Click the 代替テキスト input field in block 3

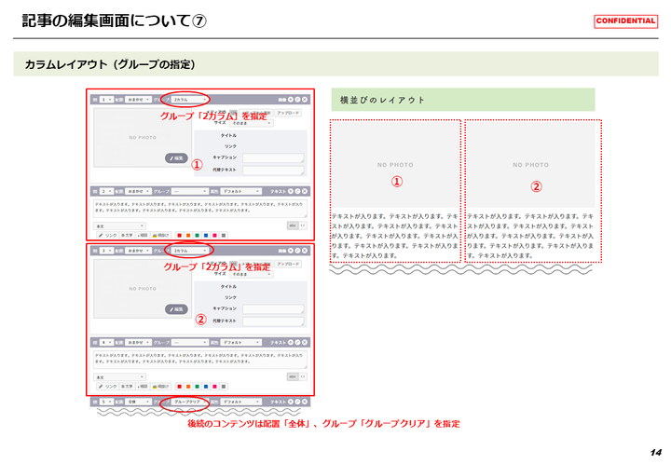coord(273,321)
